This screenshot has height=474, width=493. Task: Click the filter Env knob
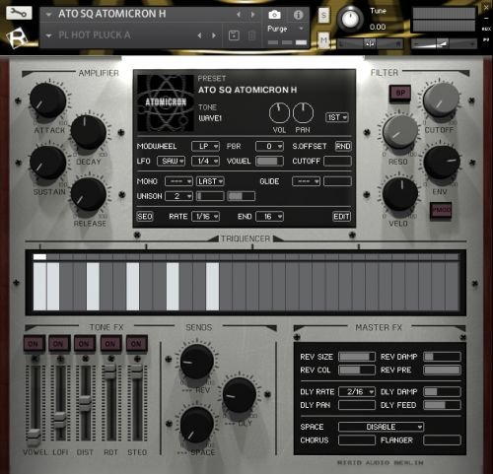tap(442, 163)
